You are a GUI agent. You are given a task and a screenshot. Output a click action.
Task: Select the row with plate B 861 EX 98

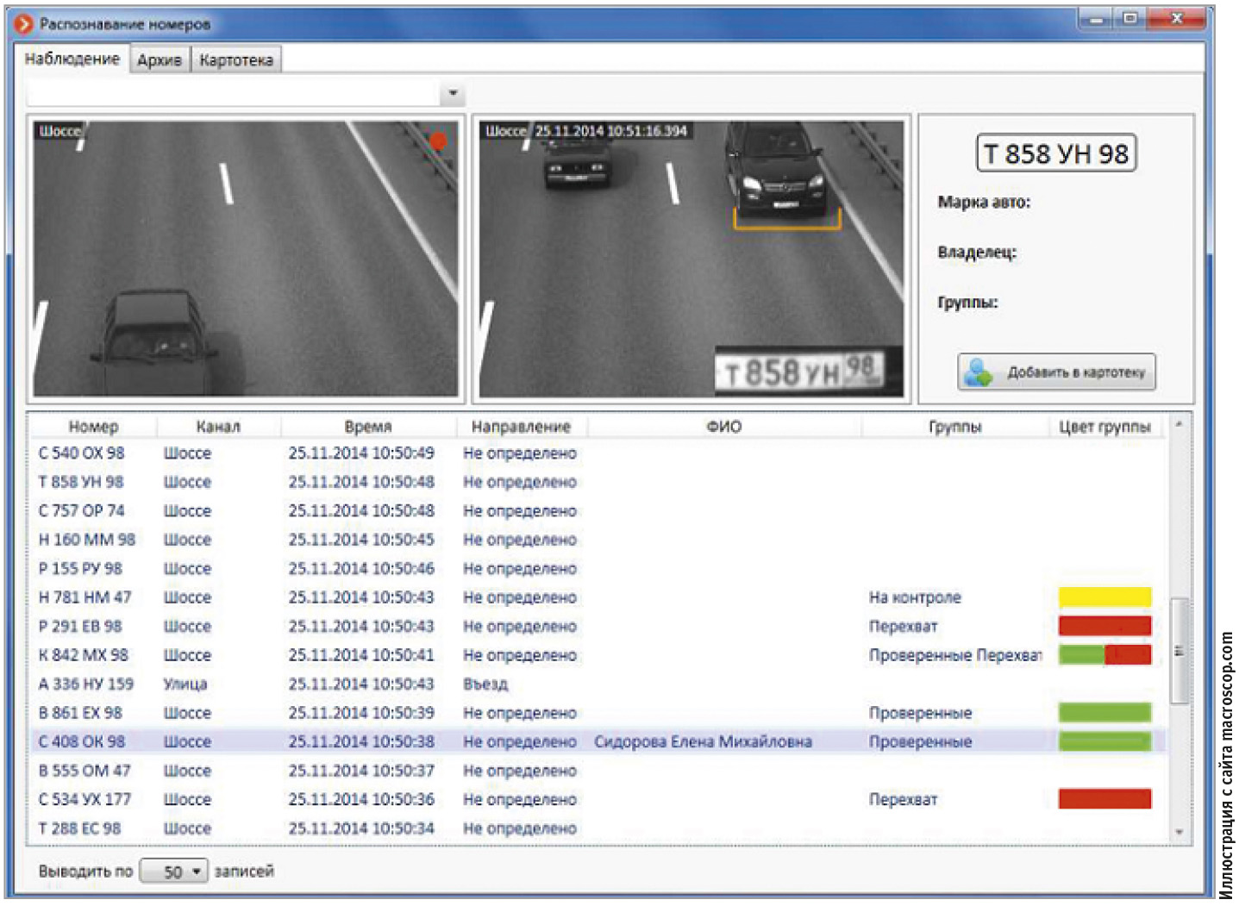coord(598,713)
